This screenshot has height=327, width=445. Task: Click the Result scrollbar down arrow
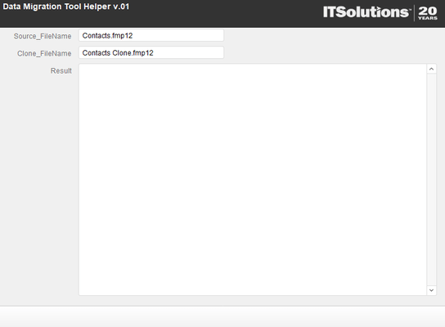coord(431,290)
